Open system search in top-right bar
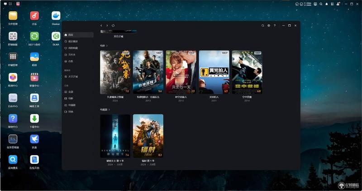The image size is (362, 191). [x=321, y=4]
